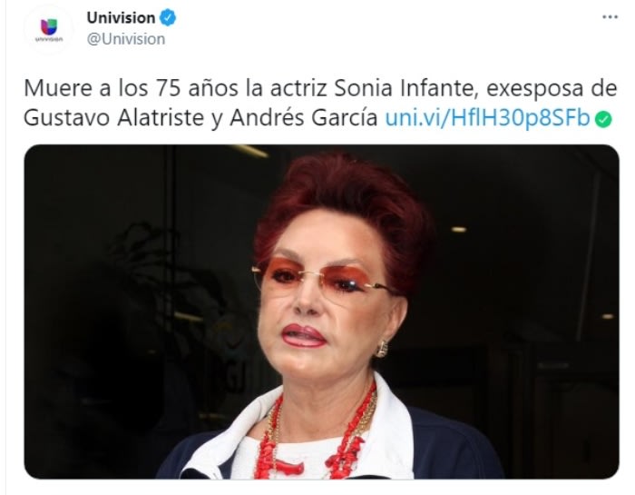
Task: Open the attached photo of the actress
Action: [x=321, y=312]
